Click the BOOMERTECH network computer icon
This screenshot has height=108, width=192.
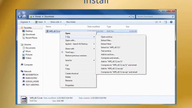pyautogui.click(x=23, y=75)
